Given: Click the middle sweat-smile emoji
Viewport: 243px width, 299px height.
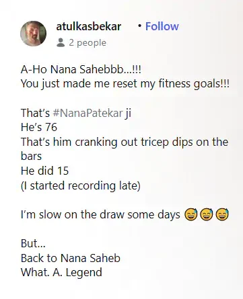Looking at the screenshot, I should click(207, 214).
